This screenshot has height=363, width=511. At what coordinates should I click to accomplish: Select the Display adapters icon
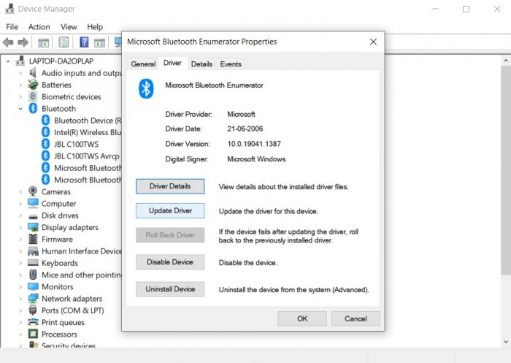(33, 227)
